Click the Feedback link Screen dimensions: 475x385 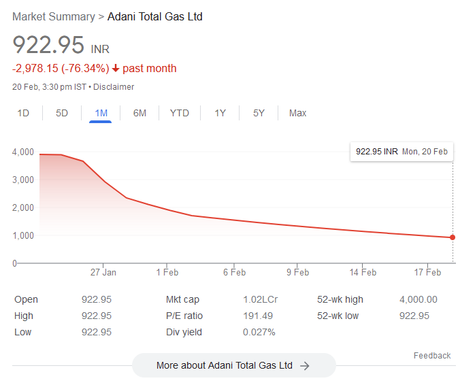point(431,356)
